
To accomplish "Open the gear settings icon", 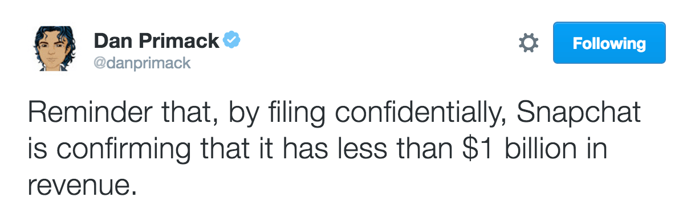I will [528, 43].
